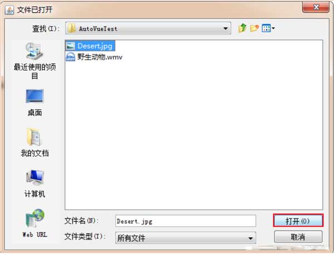
Task: Click the 取消 cancel button
Action: [x=298, y=237]
